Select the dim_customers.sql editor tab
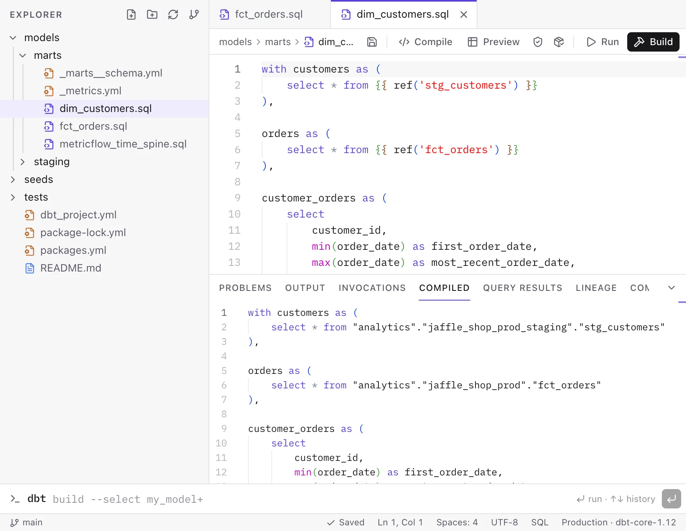This screenshot has height=531, width=686. click(x=404, y=15)
